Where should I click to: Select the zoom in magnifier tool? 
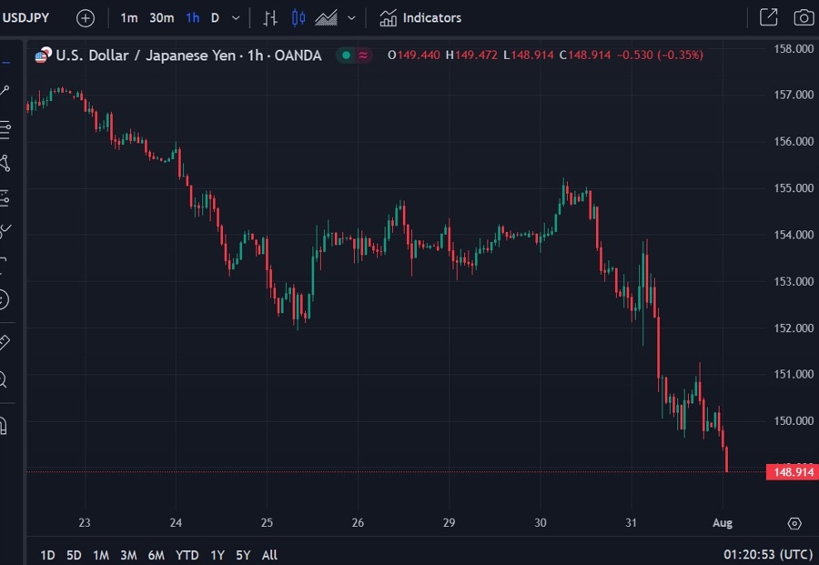(5, 379)
